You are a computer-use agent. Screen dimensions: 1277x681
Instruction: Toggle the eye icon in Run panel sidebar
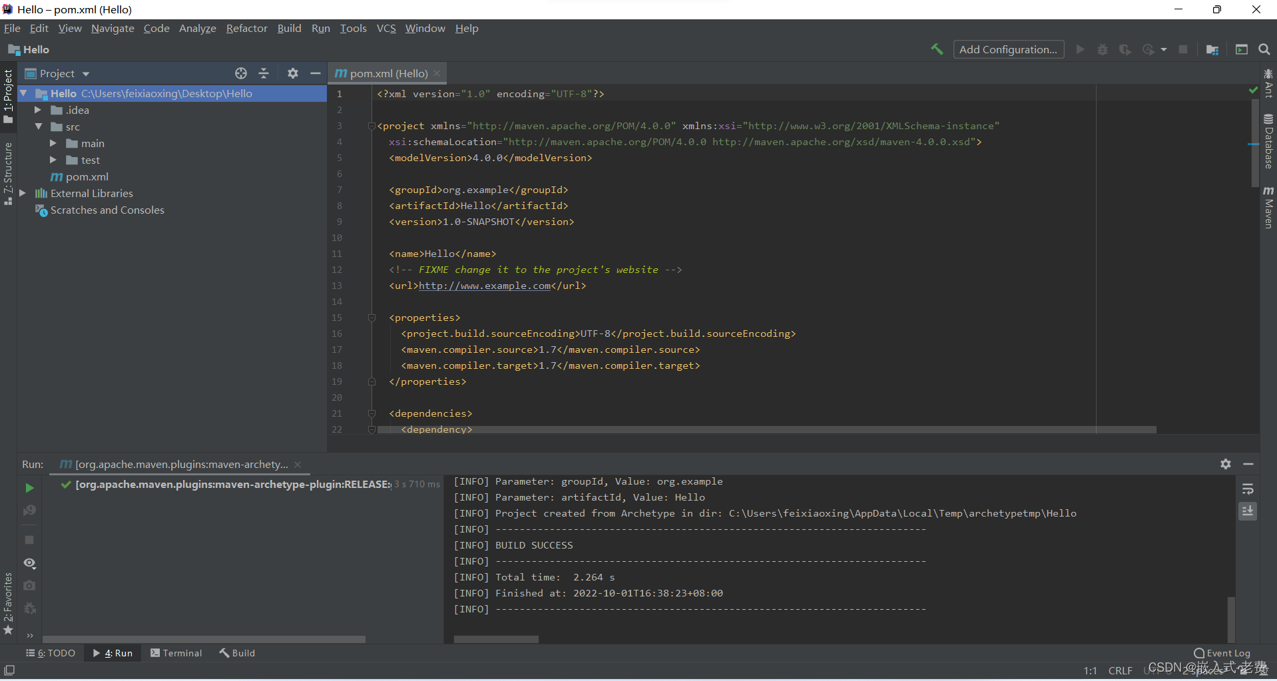(29, 563)
